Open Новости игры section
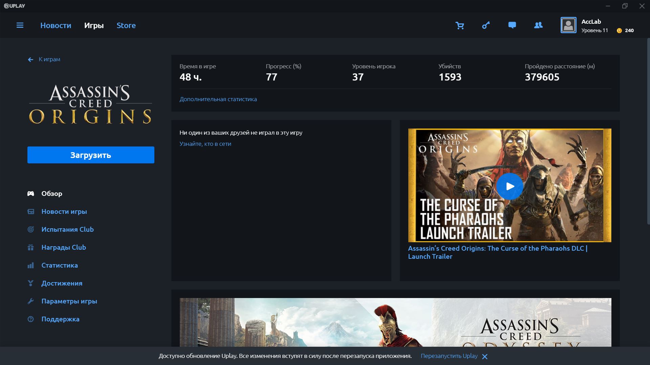The image size is (650, 365). [x=64, y=211]
